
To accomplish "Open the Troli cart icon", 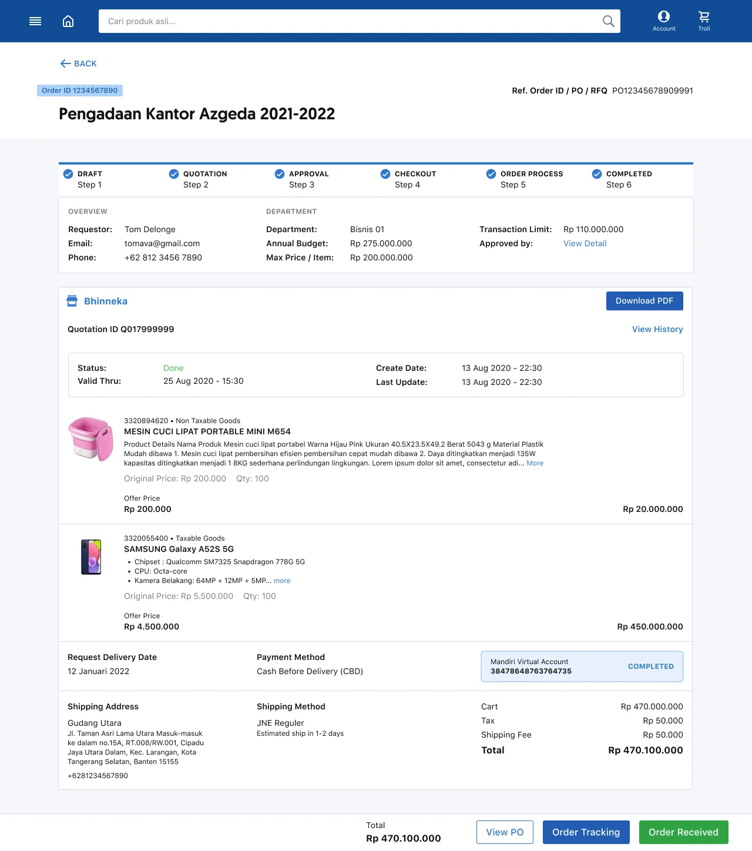I will coord(704,17).
